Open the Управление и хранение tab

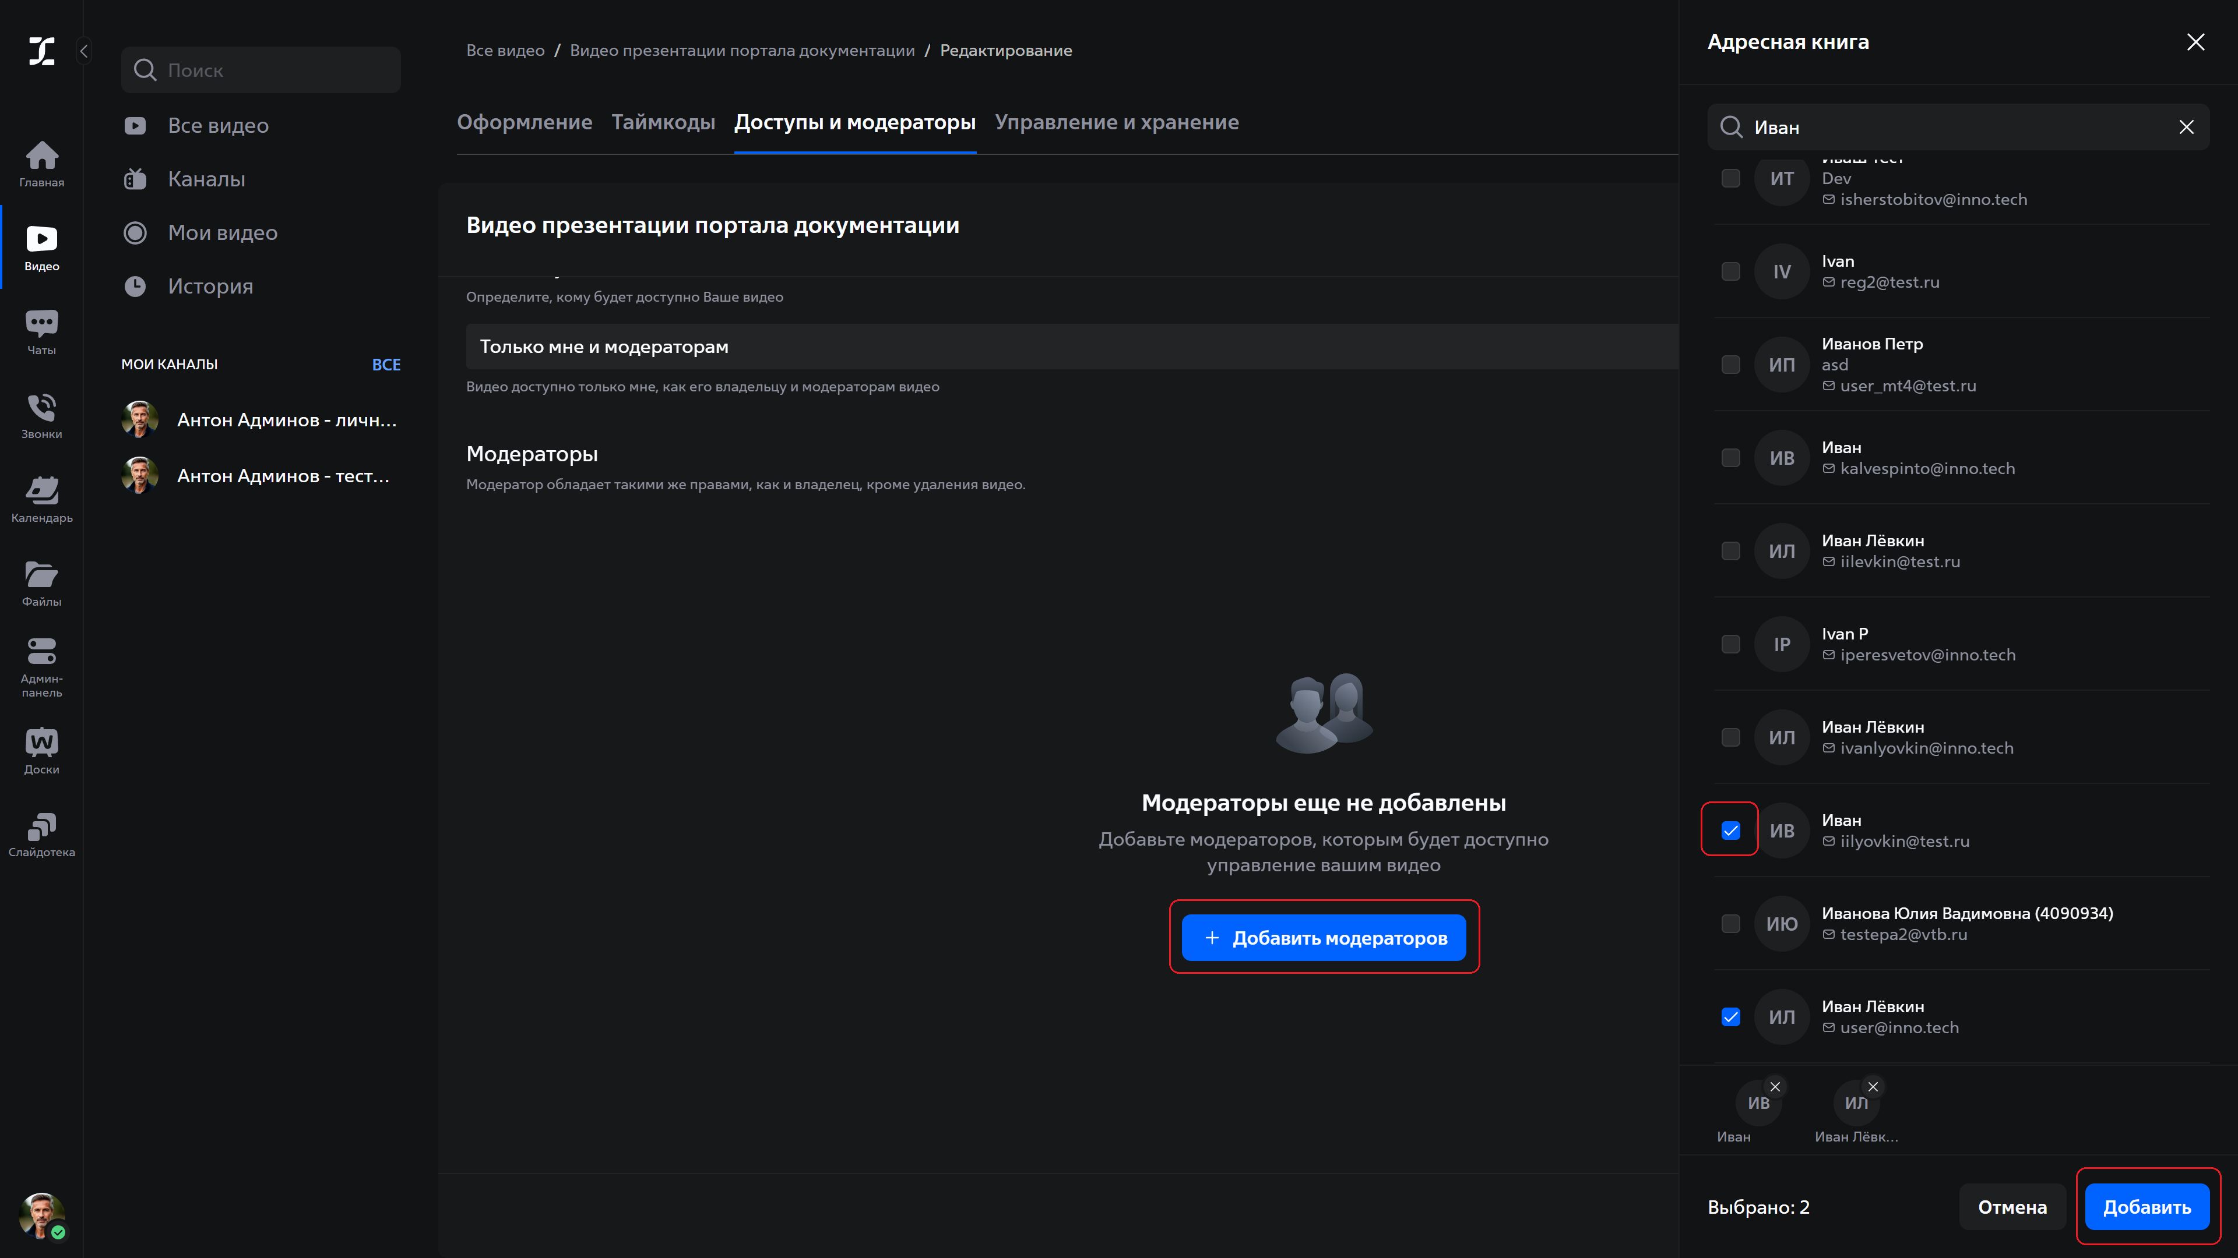(x=1117, y=122)
